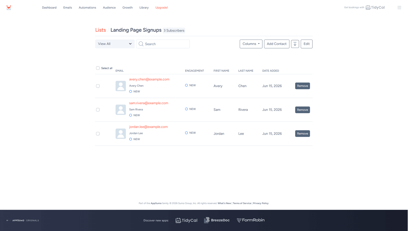Click the AppSumo link in footer text
411x231 pixels.
pyautogui.click(x=156, y=203)
